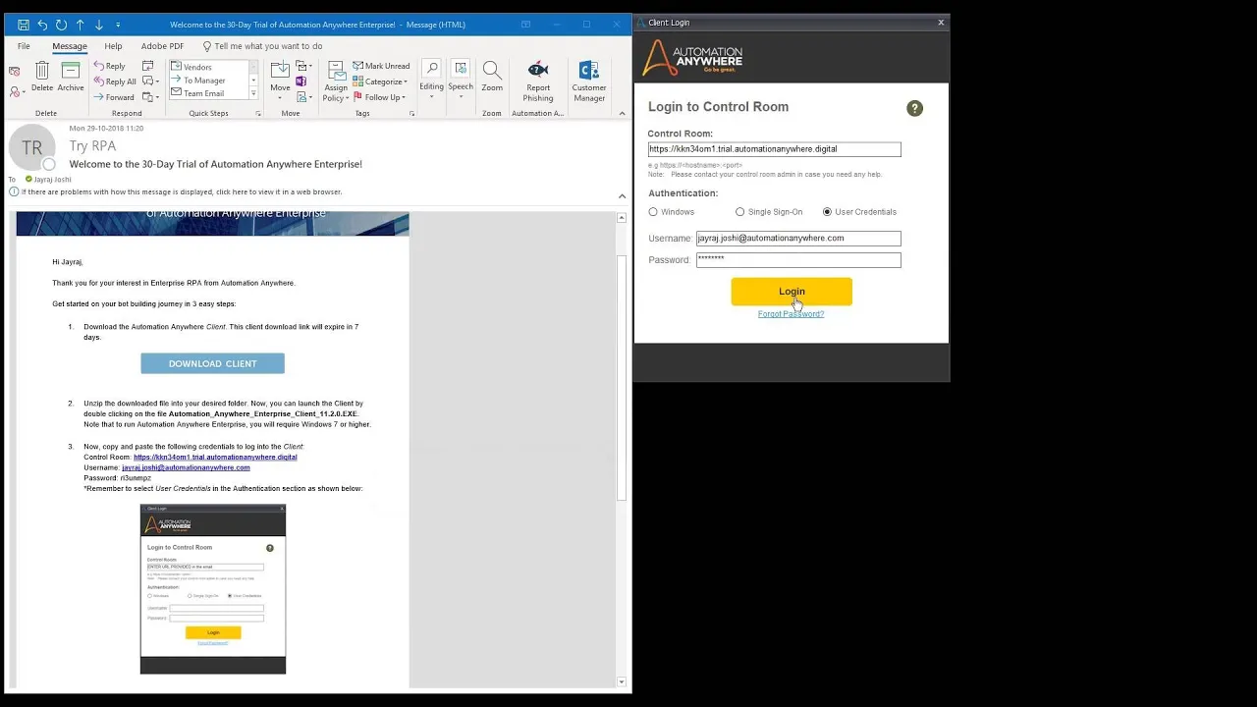
Task: Expand the Categorize dropdown
Action: (x=379, y=82)
